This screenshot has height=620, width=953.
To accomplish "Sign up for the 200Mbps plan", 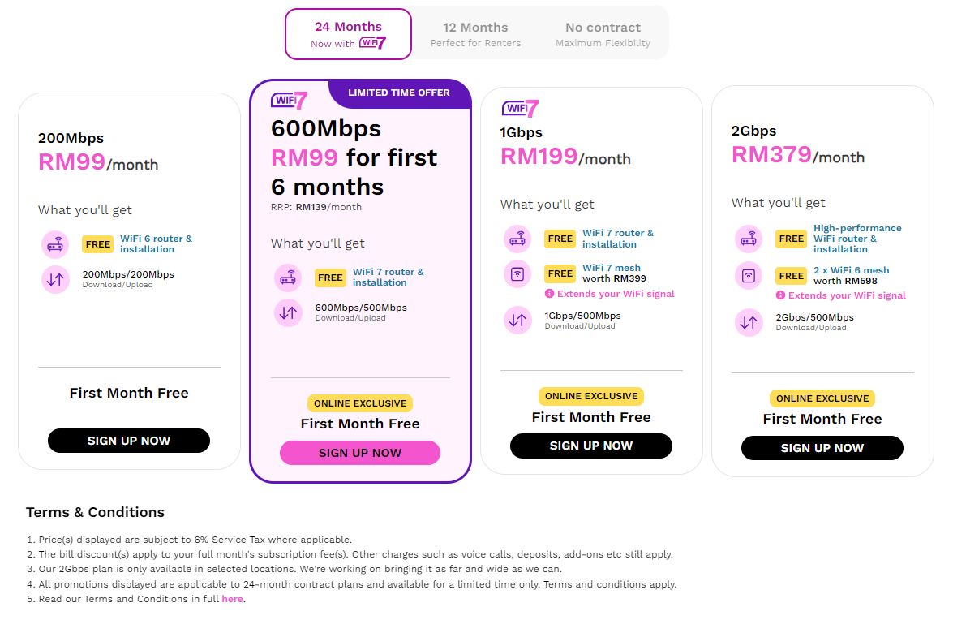I will coord(128,441).
